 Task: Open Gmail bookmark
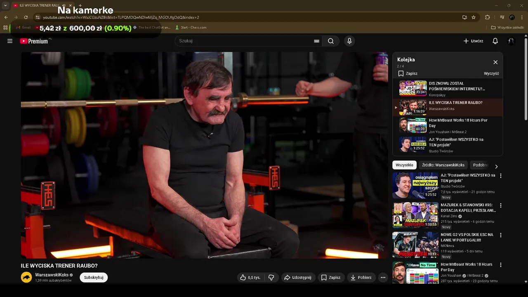tap(23, 28)
